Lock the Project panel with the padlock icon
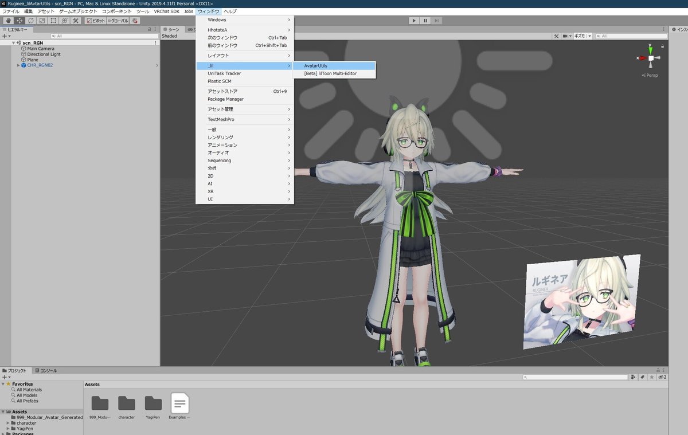688x435 pixels. 658,371
